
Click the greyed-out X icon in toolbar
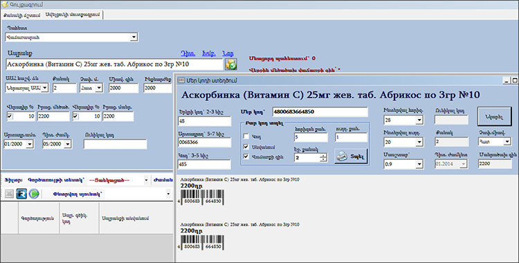click(9, 193)
